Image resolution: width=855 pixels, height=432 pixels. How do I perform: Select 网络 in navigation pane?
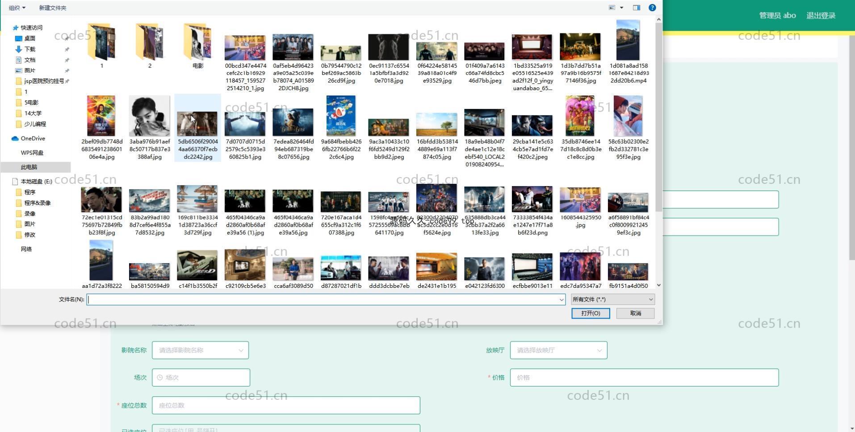click(x=26, y=249)
